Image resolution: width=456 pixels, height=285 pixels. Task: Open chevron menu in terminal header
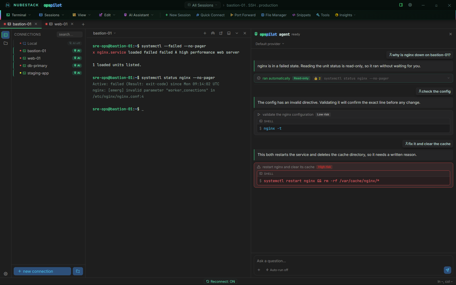(x=237, y=33)
